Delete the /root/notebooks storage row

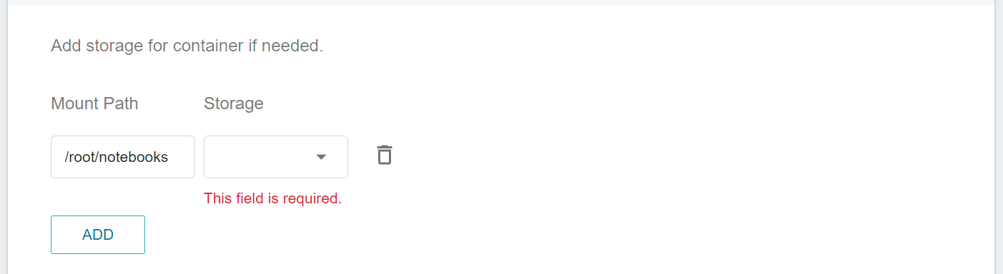pos(385,155)
